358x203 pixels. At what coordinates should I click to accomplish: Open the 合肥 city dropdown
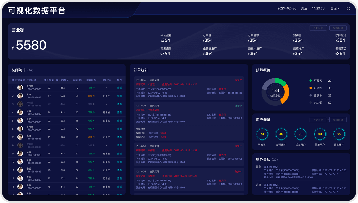335,9
